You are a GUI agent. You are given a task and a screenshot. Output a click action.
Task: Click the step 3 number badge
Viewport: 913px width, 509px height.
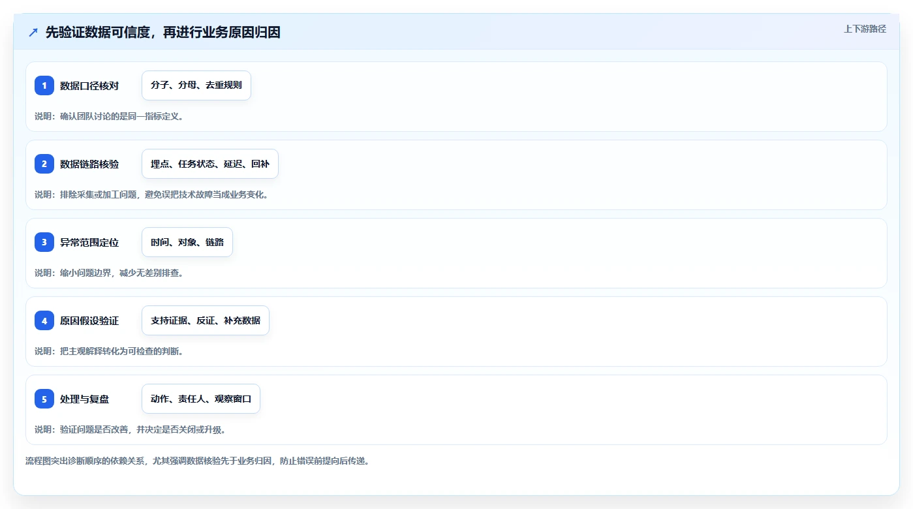[x=44, y=242]
